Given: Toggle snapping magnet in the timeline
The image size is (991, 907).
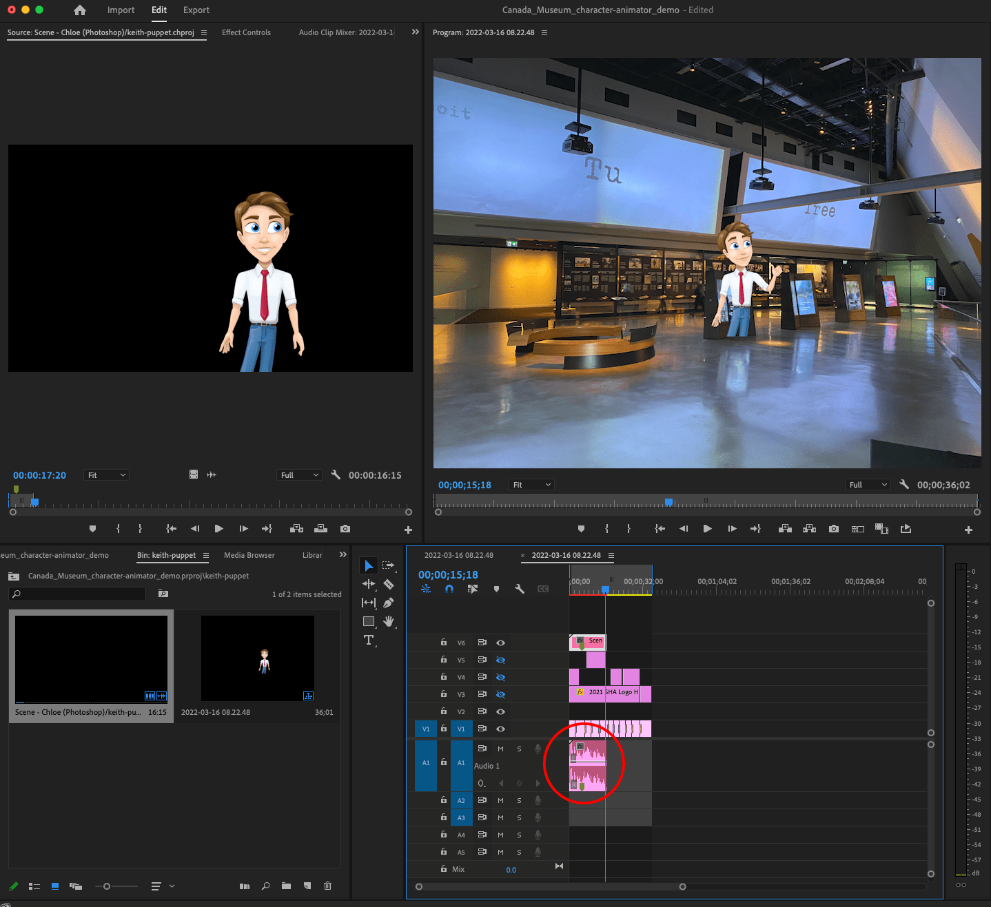Looking at the screenshot, I should click(450, 589).
